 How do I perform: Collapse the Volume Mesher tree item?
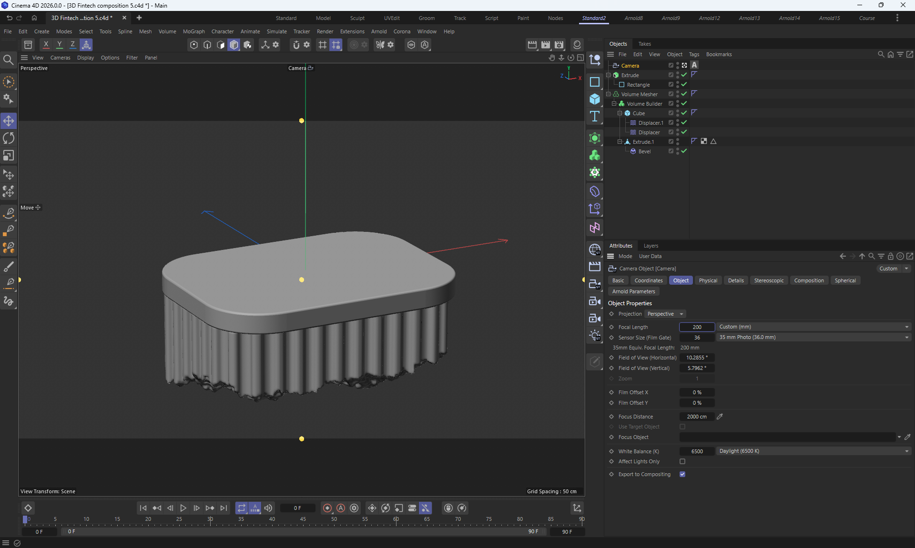[x=609, y=94]
